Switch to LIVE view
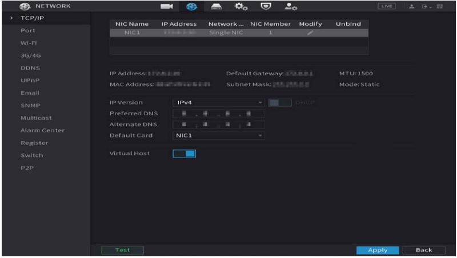Image resolution: width=457 pixels, height=258 pixels. [387, 6]
